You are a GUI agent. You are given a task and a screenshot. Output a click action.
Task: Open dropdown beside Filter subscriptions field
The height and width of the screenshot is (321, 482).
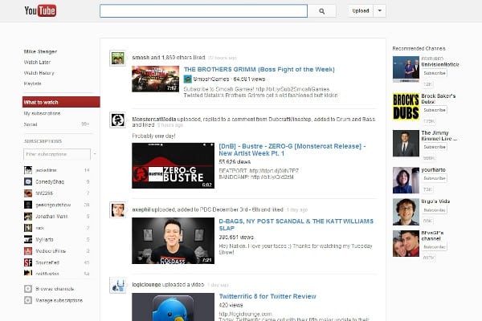click(x=95, y=154)
